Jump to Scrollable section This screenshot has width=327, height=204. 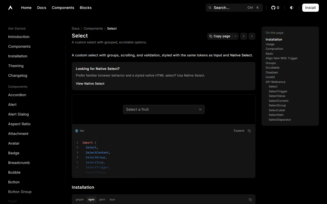[x=273, y=68]
